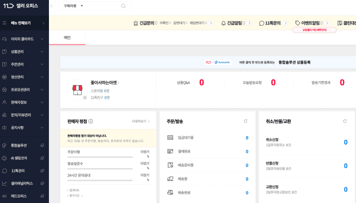Image resolution: width=356 pixels, height=203 pixels.
Task: Click the 11톡관리 chat bubble icon
Action: coord(4,171)
